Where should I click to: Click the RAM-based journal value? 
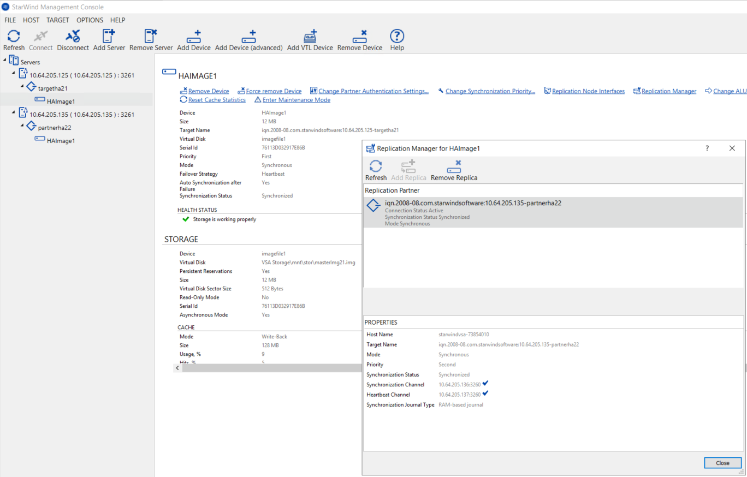[x=461, y=404]
